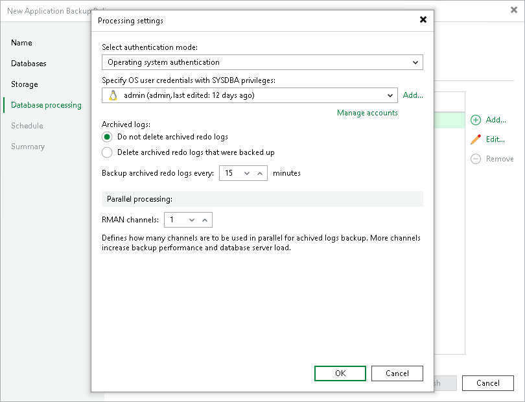
Task: Open the Databases step
Action: [x=29, y=64]
